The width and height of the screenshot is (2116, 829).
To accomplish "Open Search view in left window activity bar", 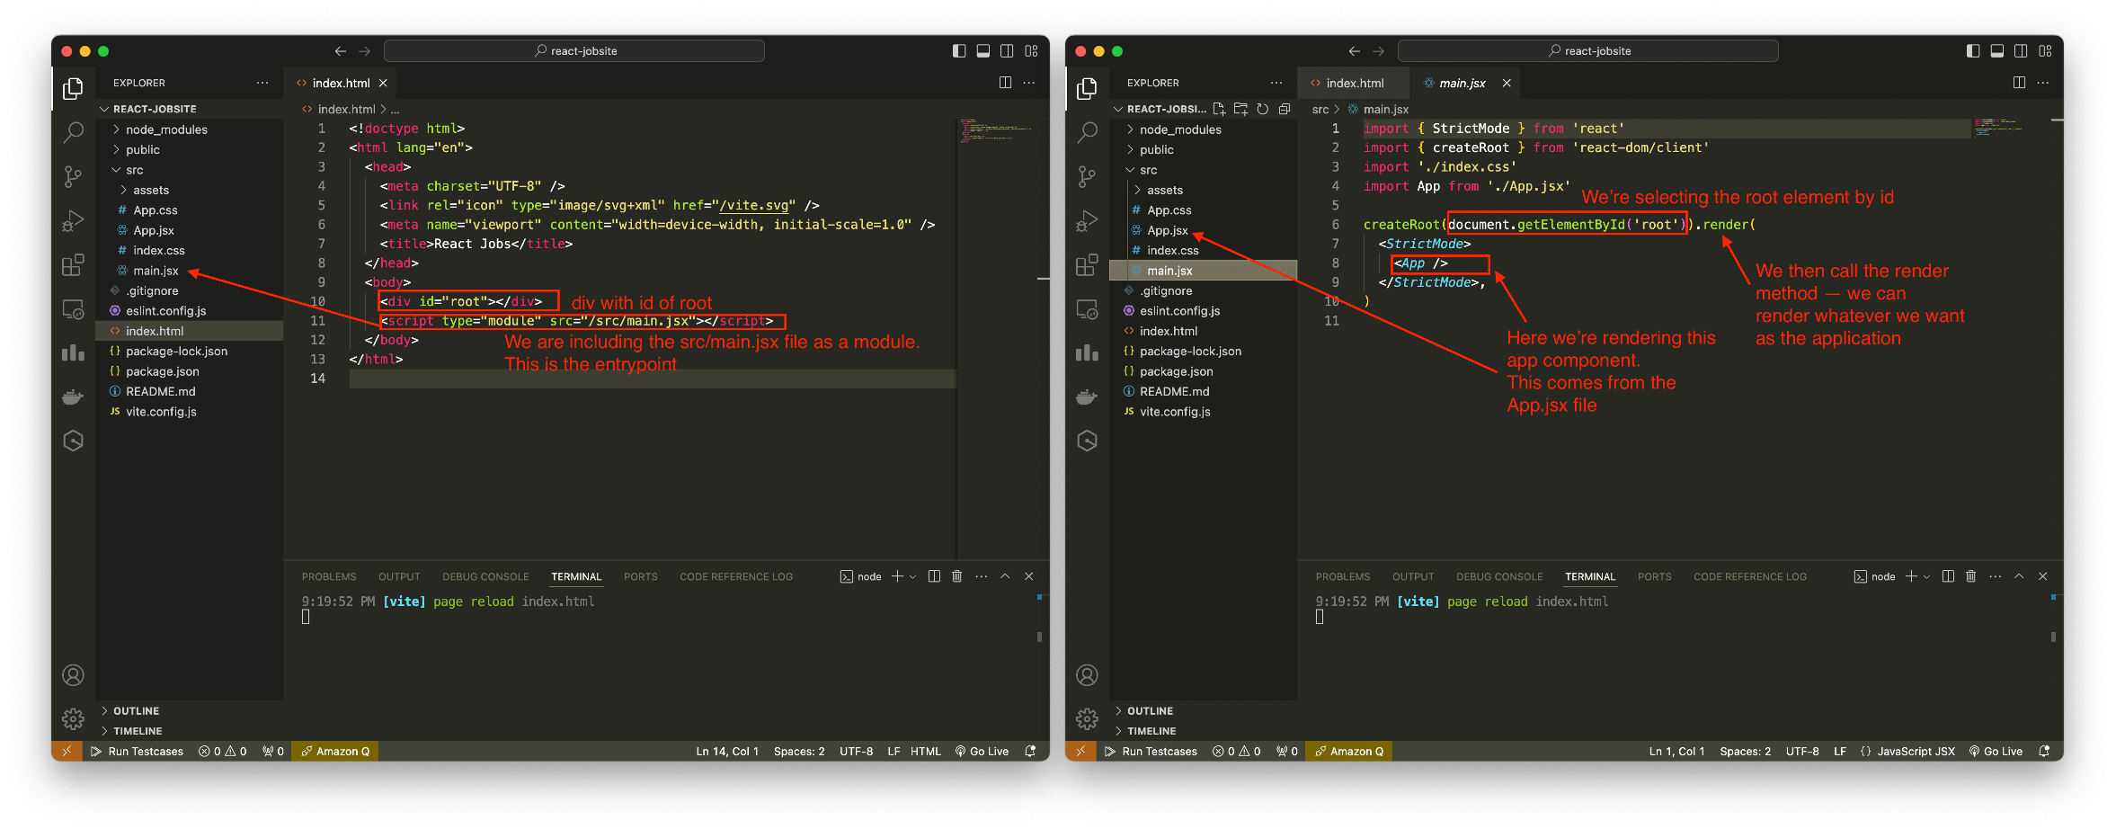I will click(73, 132).
